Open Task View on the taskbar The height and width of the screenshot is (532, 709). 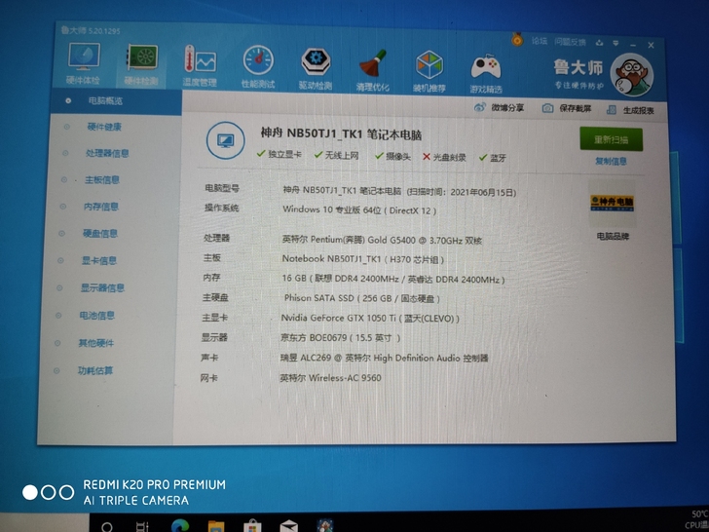142,526
